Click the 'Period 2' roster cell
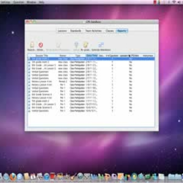This screenshot has height=183, width=183. coord(63,81)
